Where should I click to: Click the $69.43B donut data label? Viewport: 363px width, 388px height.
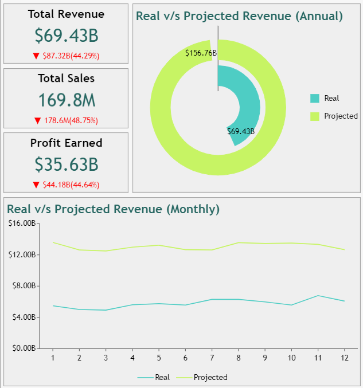tap(241, 131)
